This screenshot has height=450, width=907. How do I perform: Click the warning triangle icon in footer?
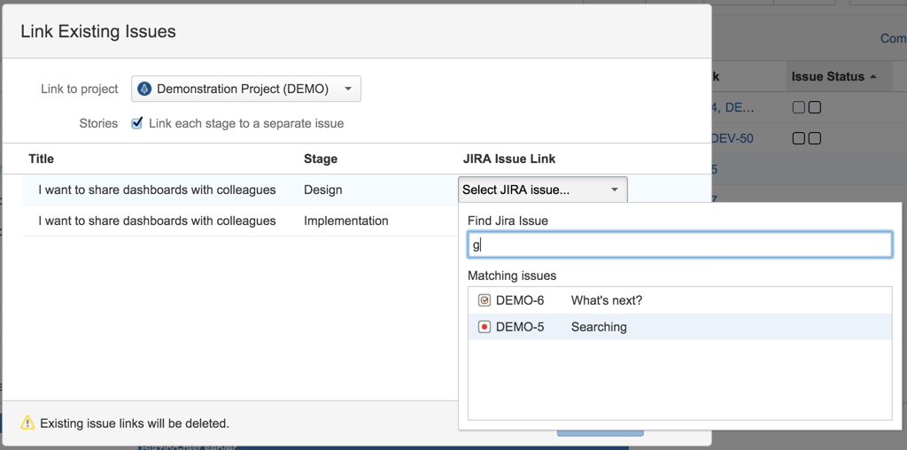pyautogui.click(x=27, y=423)
